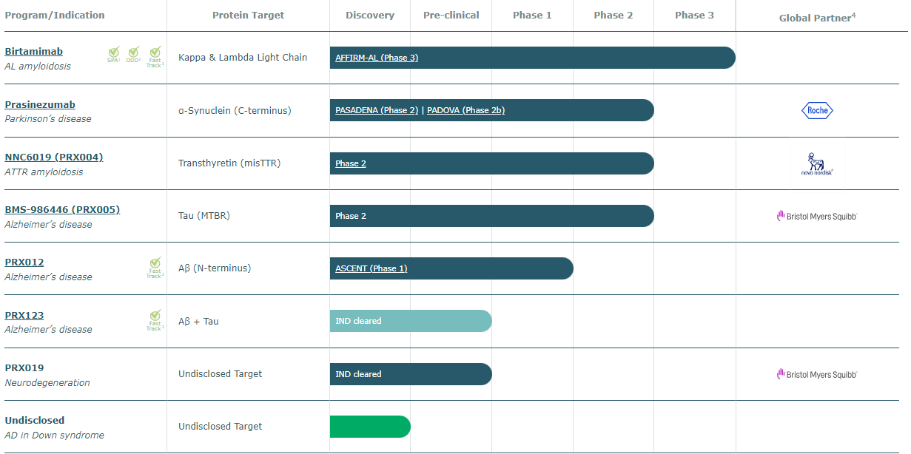Follow the AFFIRM-AL (Phase 3) trial link
This screenshot has height=454, width=911.
(x=377, y=58)
